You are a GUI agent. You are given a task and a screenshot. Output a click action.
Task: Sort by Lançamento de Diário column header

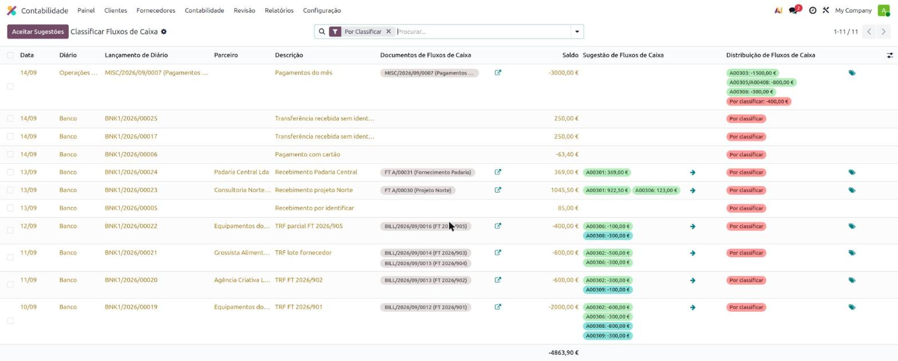136,55
